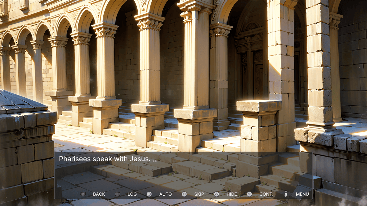This screenshot has height=206, width=367.
Task: Click the R1 button icon beside LOG
Action: 117,194
